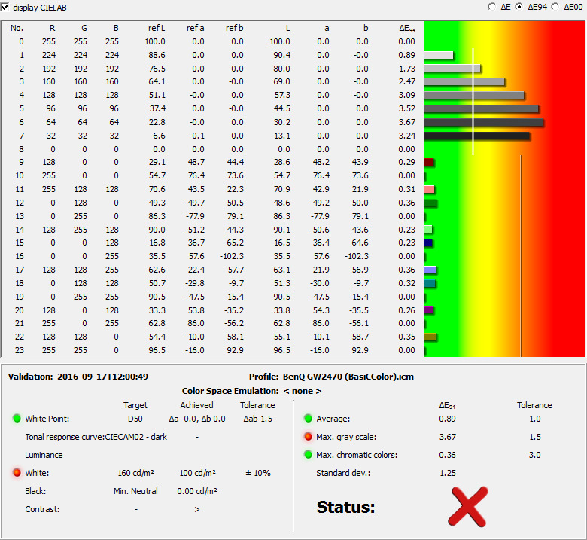Click the light green bar in row 14
The image size is (587, 540).
coord(428,230)
